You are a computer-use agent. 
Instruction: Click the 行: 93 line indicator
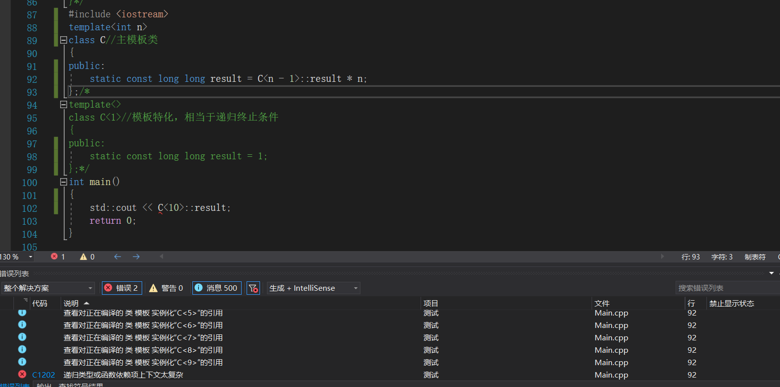691,257
